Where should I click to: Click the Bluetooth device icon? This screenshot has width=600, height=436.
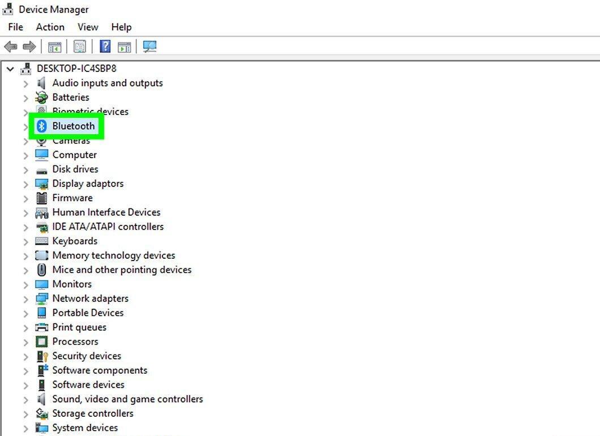(41, 126)
